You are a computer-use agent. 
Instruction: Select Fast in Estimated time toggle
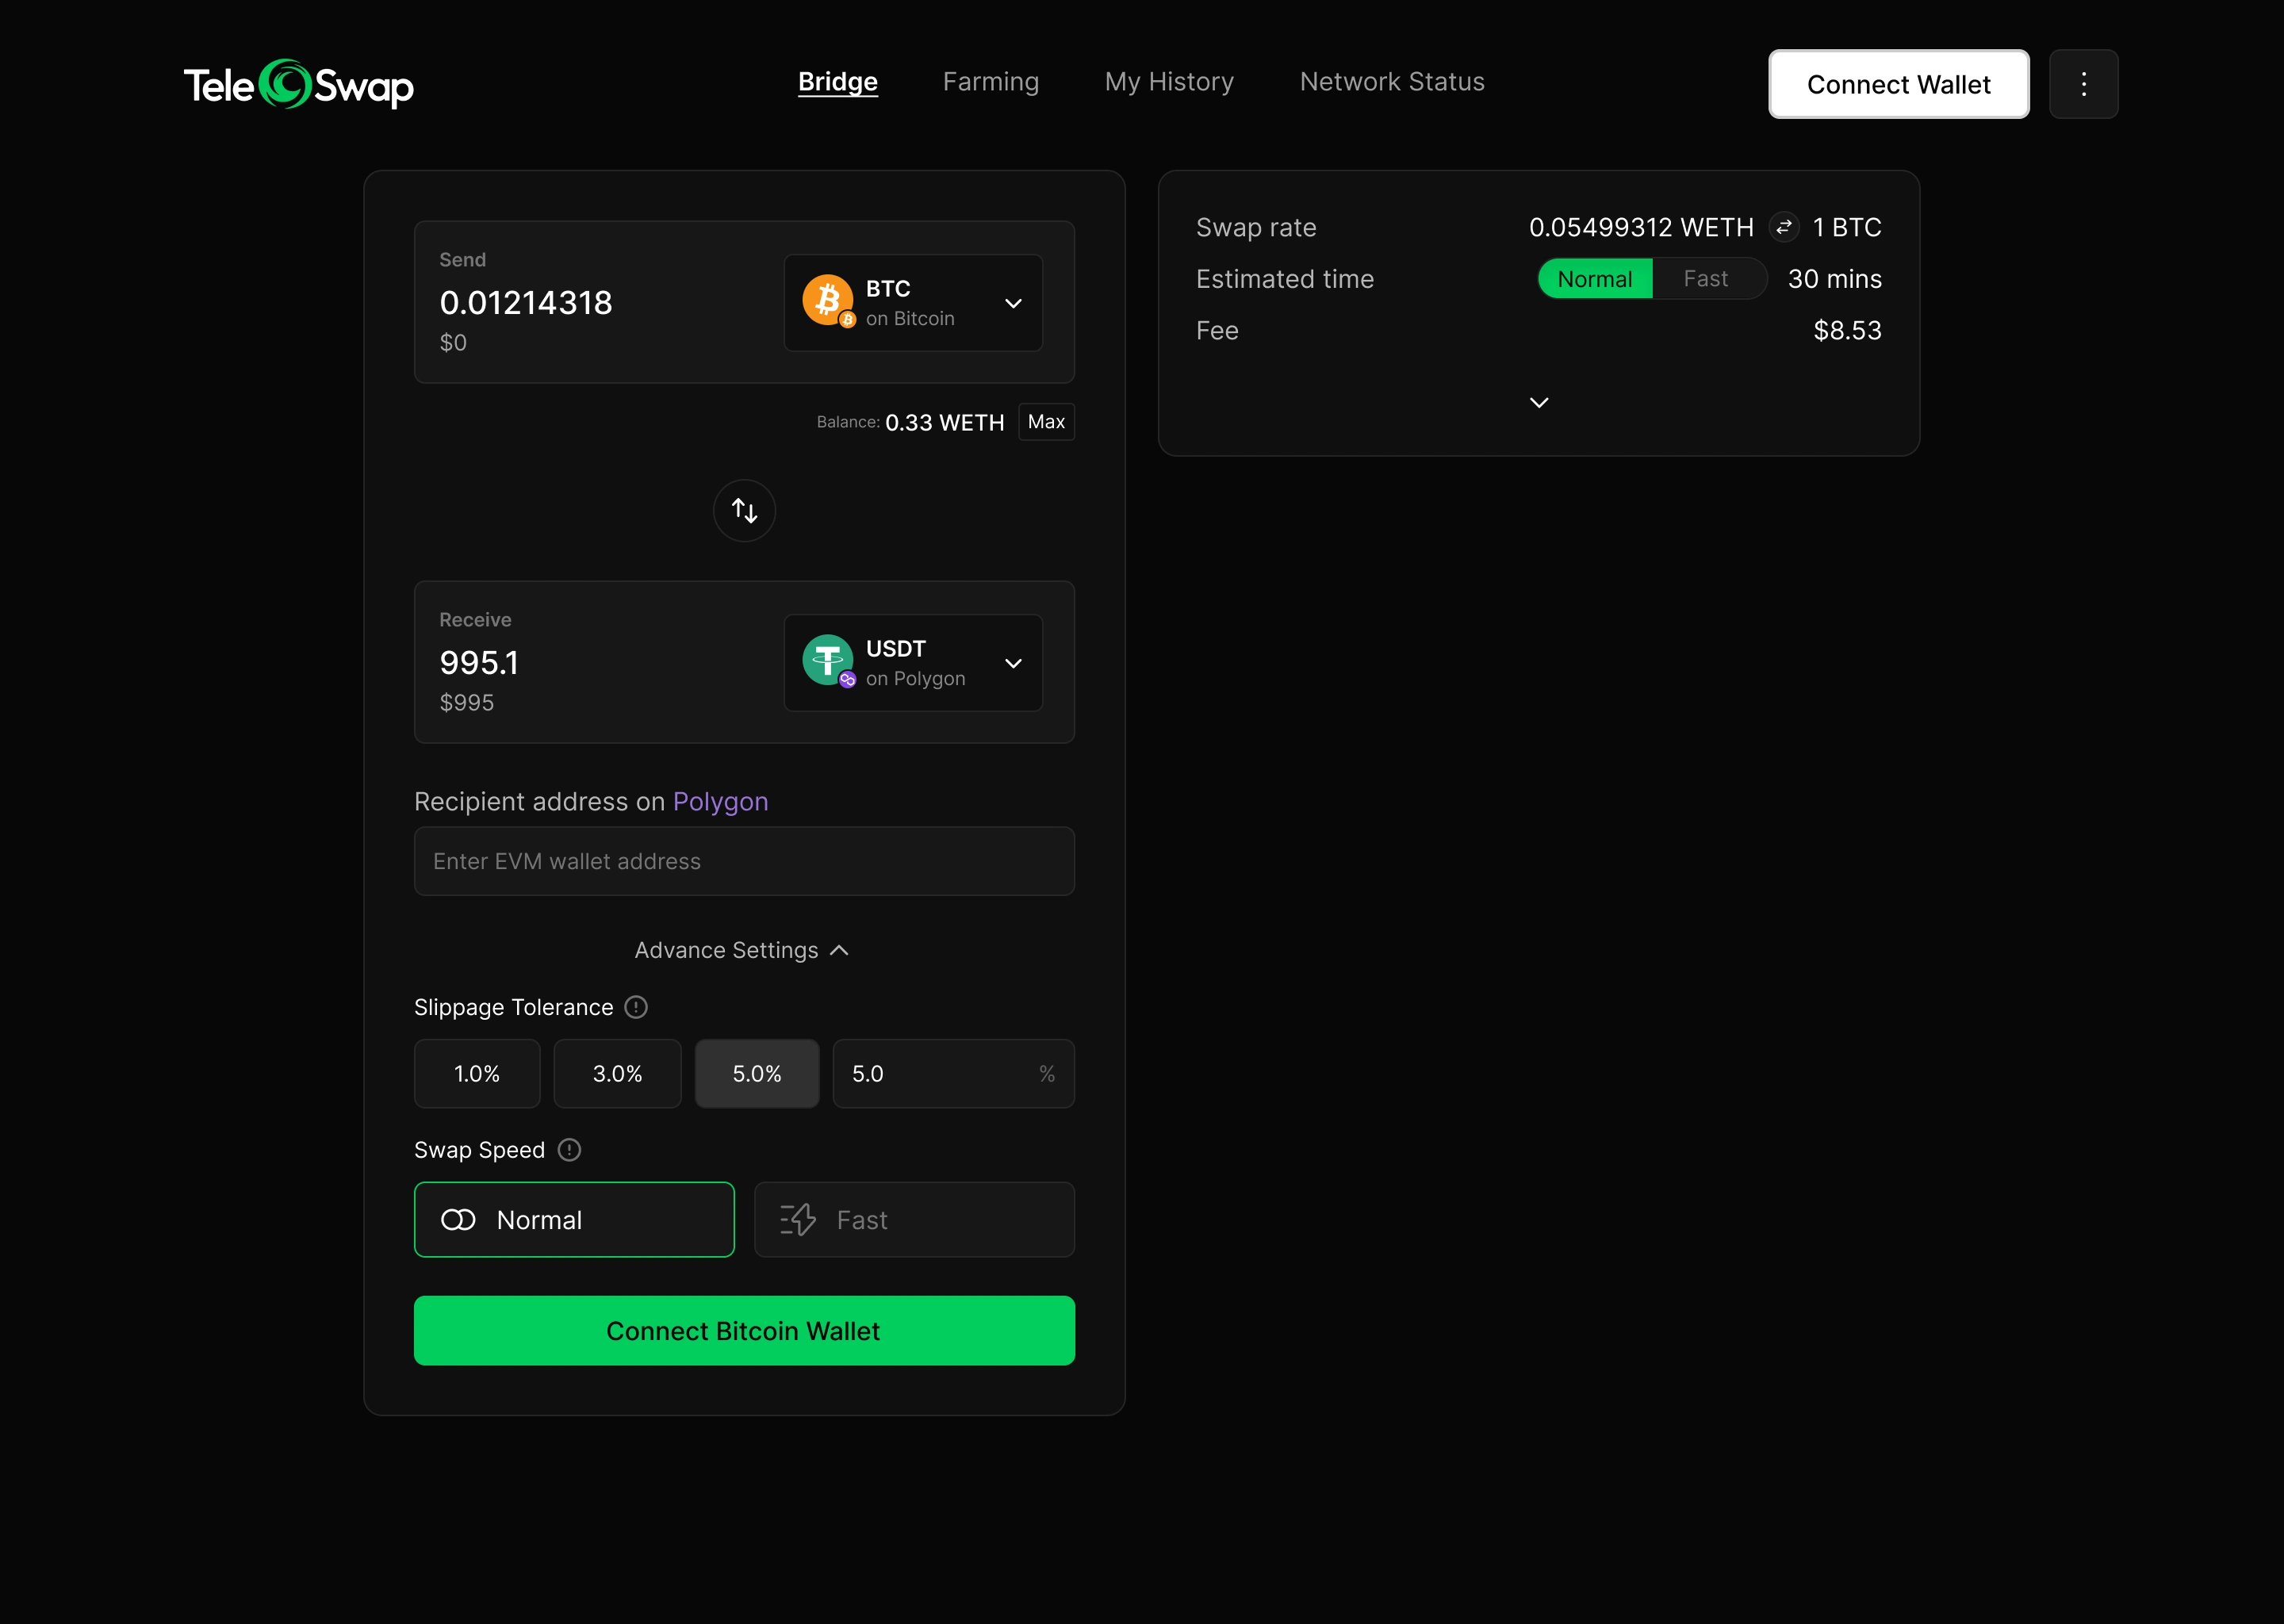[x=1705, y=279]
